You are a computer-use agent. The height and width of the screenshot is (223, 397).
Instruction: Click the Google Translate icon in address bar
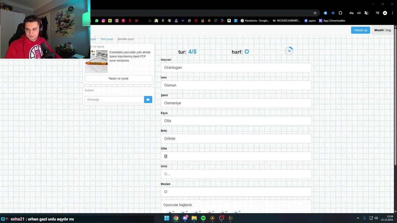coord(366,13)
